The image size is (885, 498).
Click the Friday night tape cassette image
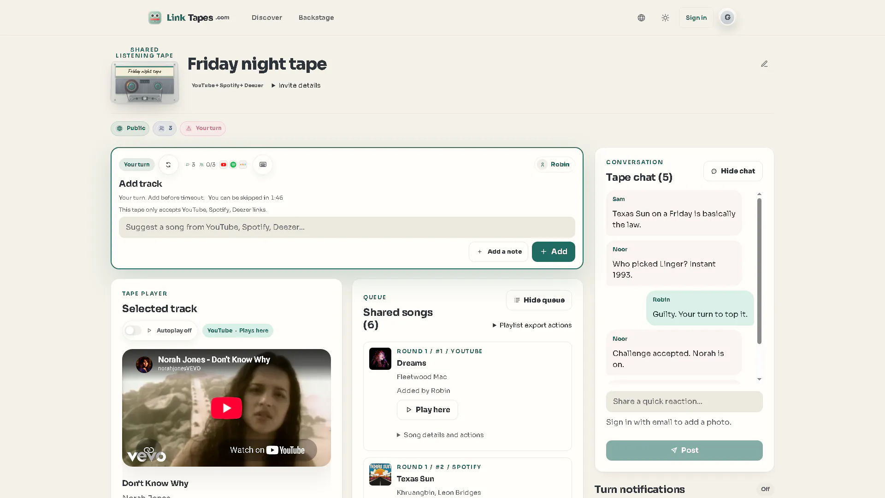coord(145,83)
